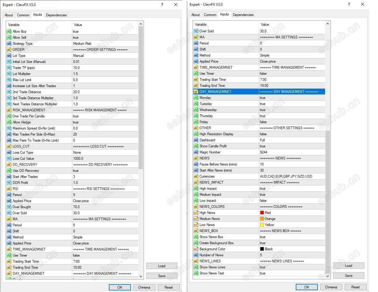Click the Background Color row icon

(x=196, y=249)
